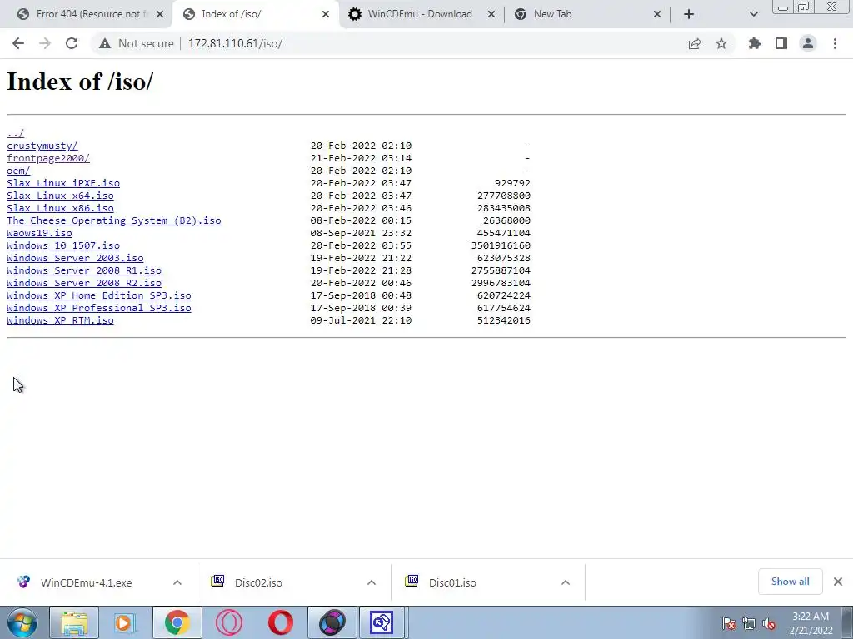Bookmark this page with the star
Screen dimensions: 853x639
click(x=721, y=43)
